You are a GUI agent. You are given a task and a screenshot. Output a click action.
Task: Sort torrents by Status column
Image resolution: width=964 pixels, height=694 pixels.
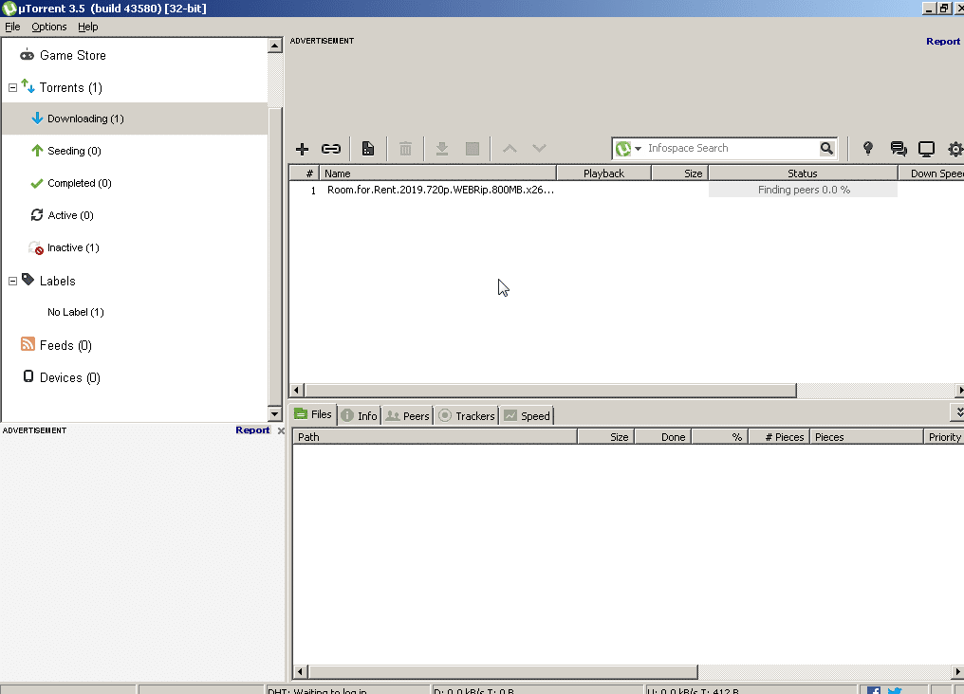(803, 173)
